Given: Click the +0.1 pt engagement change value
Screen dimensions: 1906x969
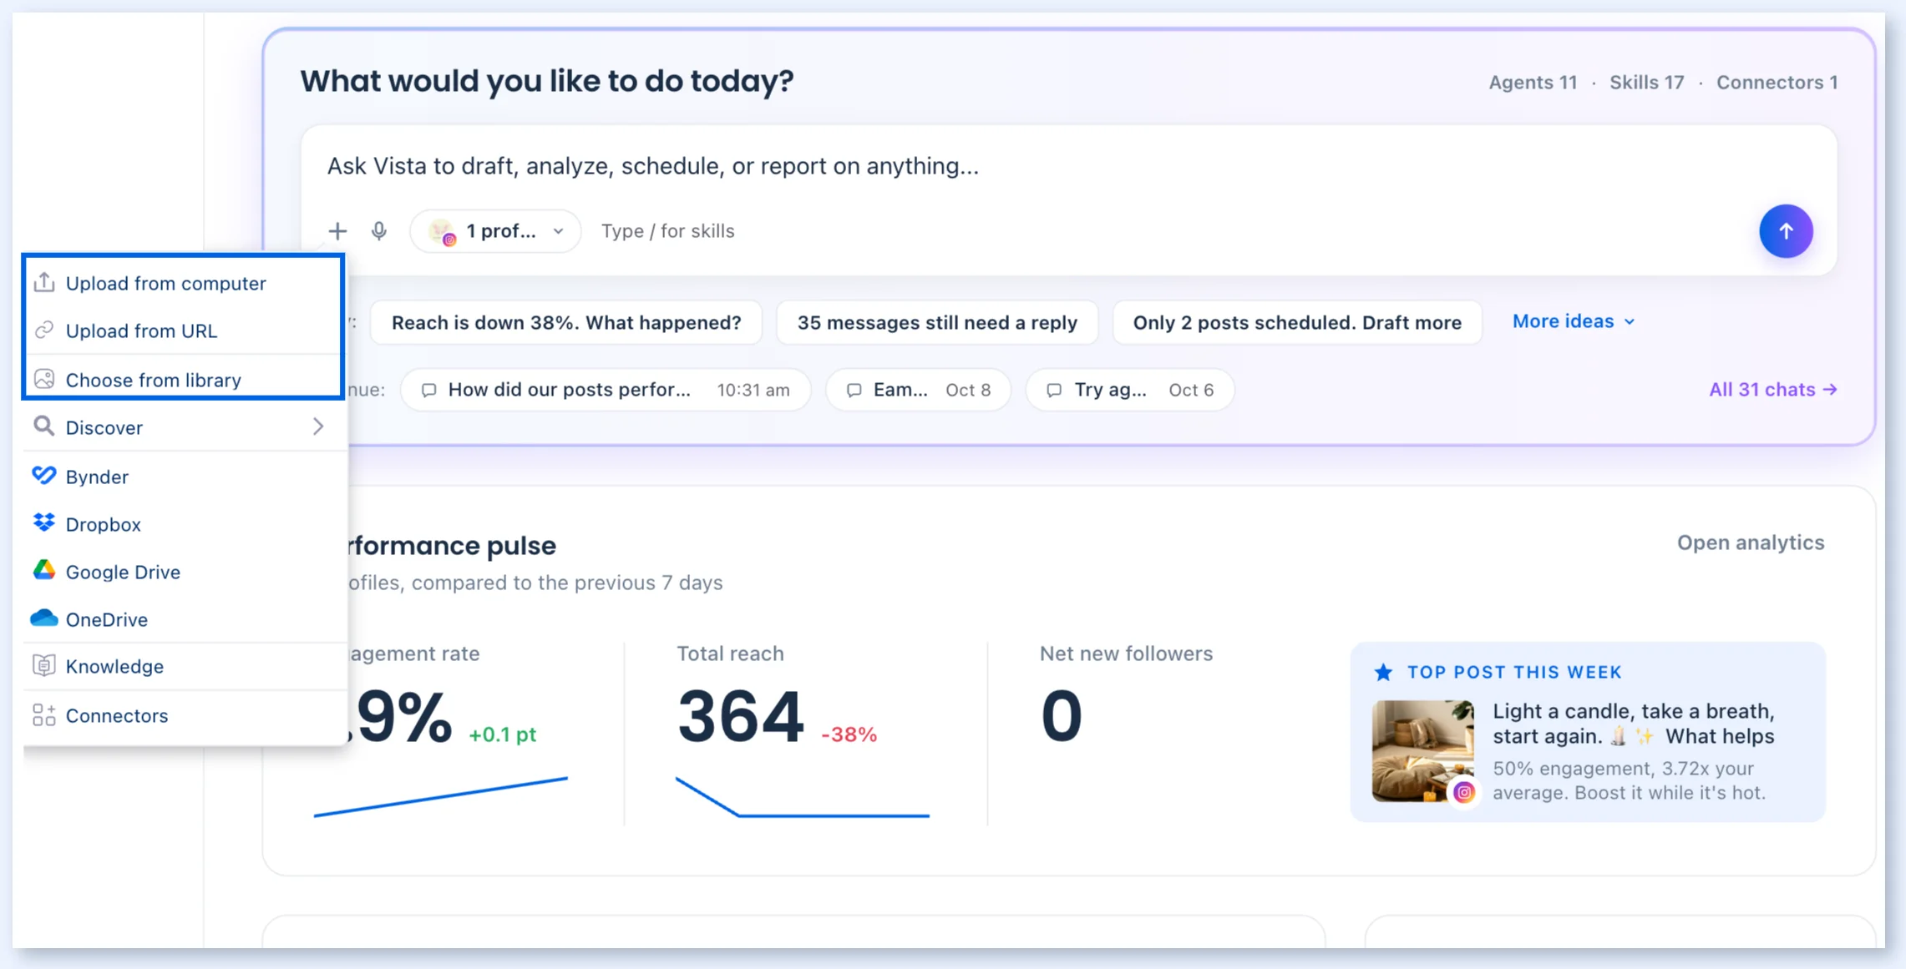Looking at the screenshot, I should pos(502,734).
